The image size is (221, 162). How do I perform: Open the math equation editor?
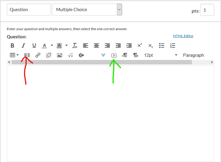70,55
